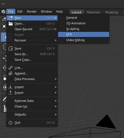Viewport: 124px width, 138px height.
Task: Expand the Defaults submenu
Action: [x=32, y=114]
